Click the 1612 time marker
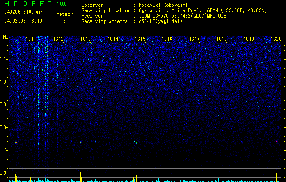The height and width of the screenshot is (182, 286). [58, 39]
